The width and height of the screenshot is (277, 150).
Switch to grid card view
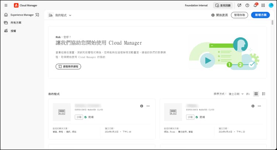[256, 94]
